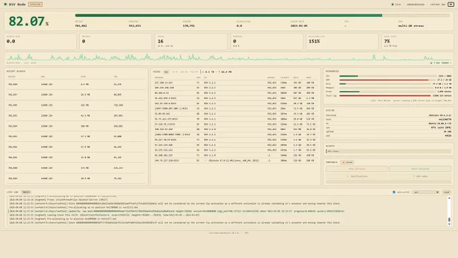
Task: Click the Start bitcoind button
Action: click(x=420, y=169)
